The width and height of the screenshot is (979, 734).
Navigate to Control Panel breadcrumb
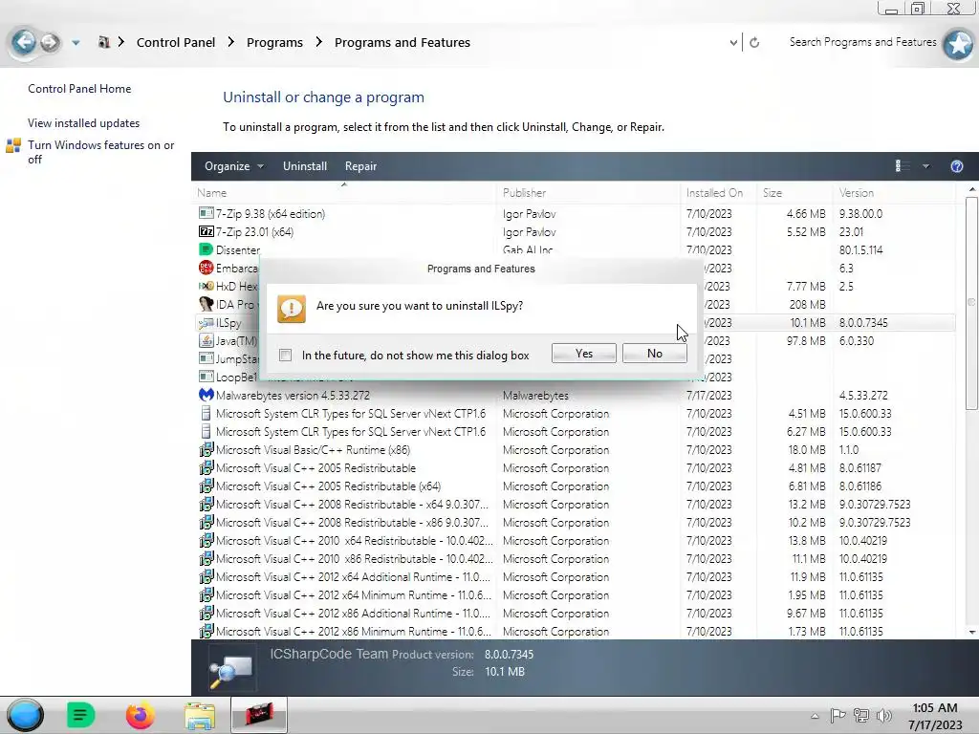176,42
